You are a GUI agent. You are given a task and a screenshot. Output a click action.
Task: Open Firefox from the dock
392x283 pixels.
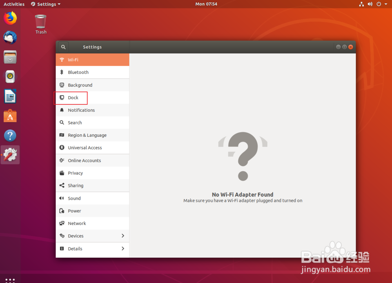tap(10, 18)
